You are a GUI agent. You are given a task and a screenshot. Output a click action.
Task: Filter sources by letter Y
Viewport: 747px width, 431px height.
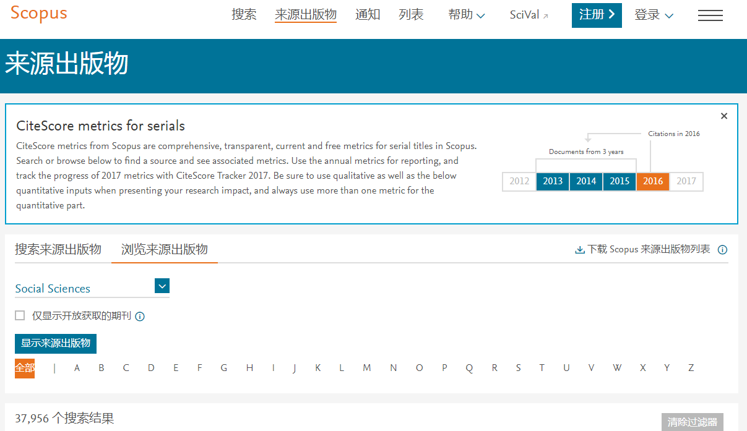pyautogui.click(x=667, y=368)
